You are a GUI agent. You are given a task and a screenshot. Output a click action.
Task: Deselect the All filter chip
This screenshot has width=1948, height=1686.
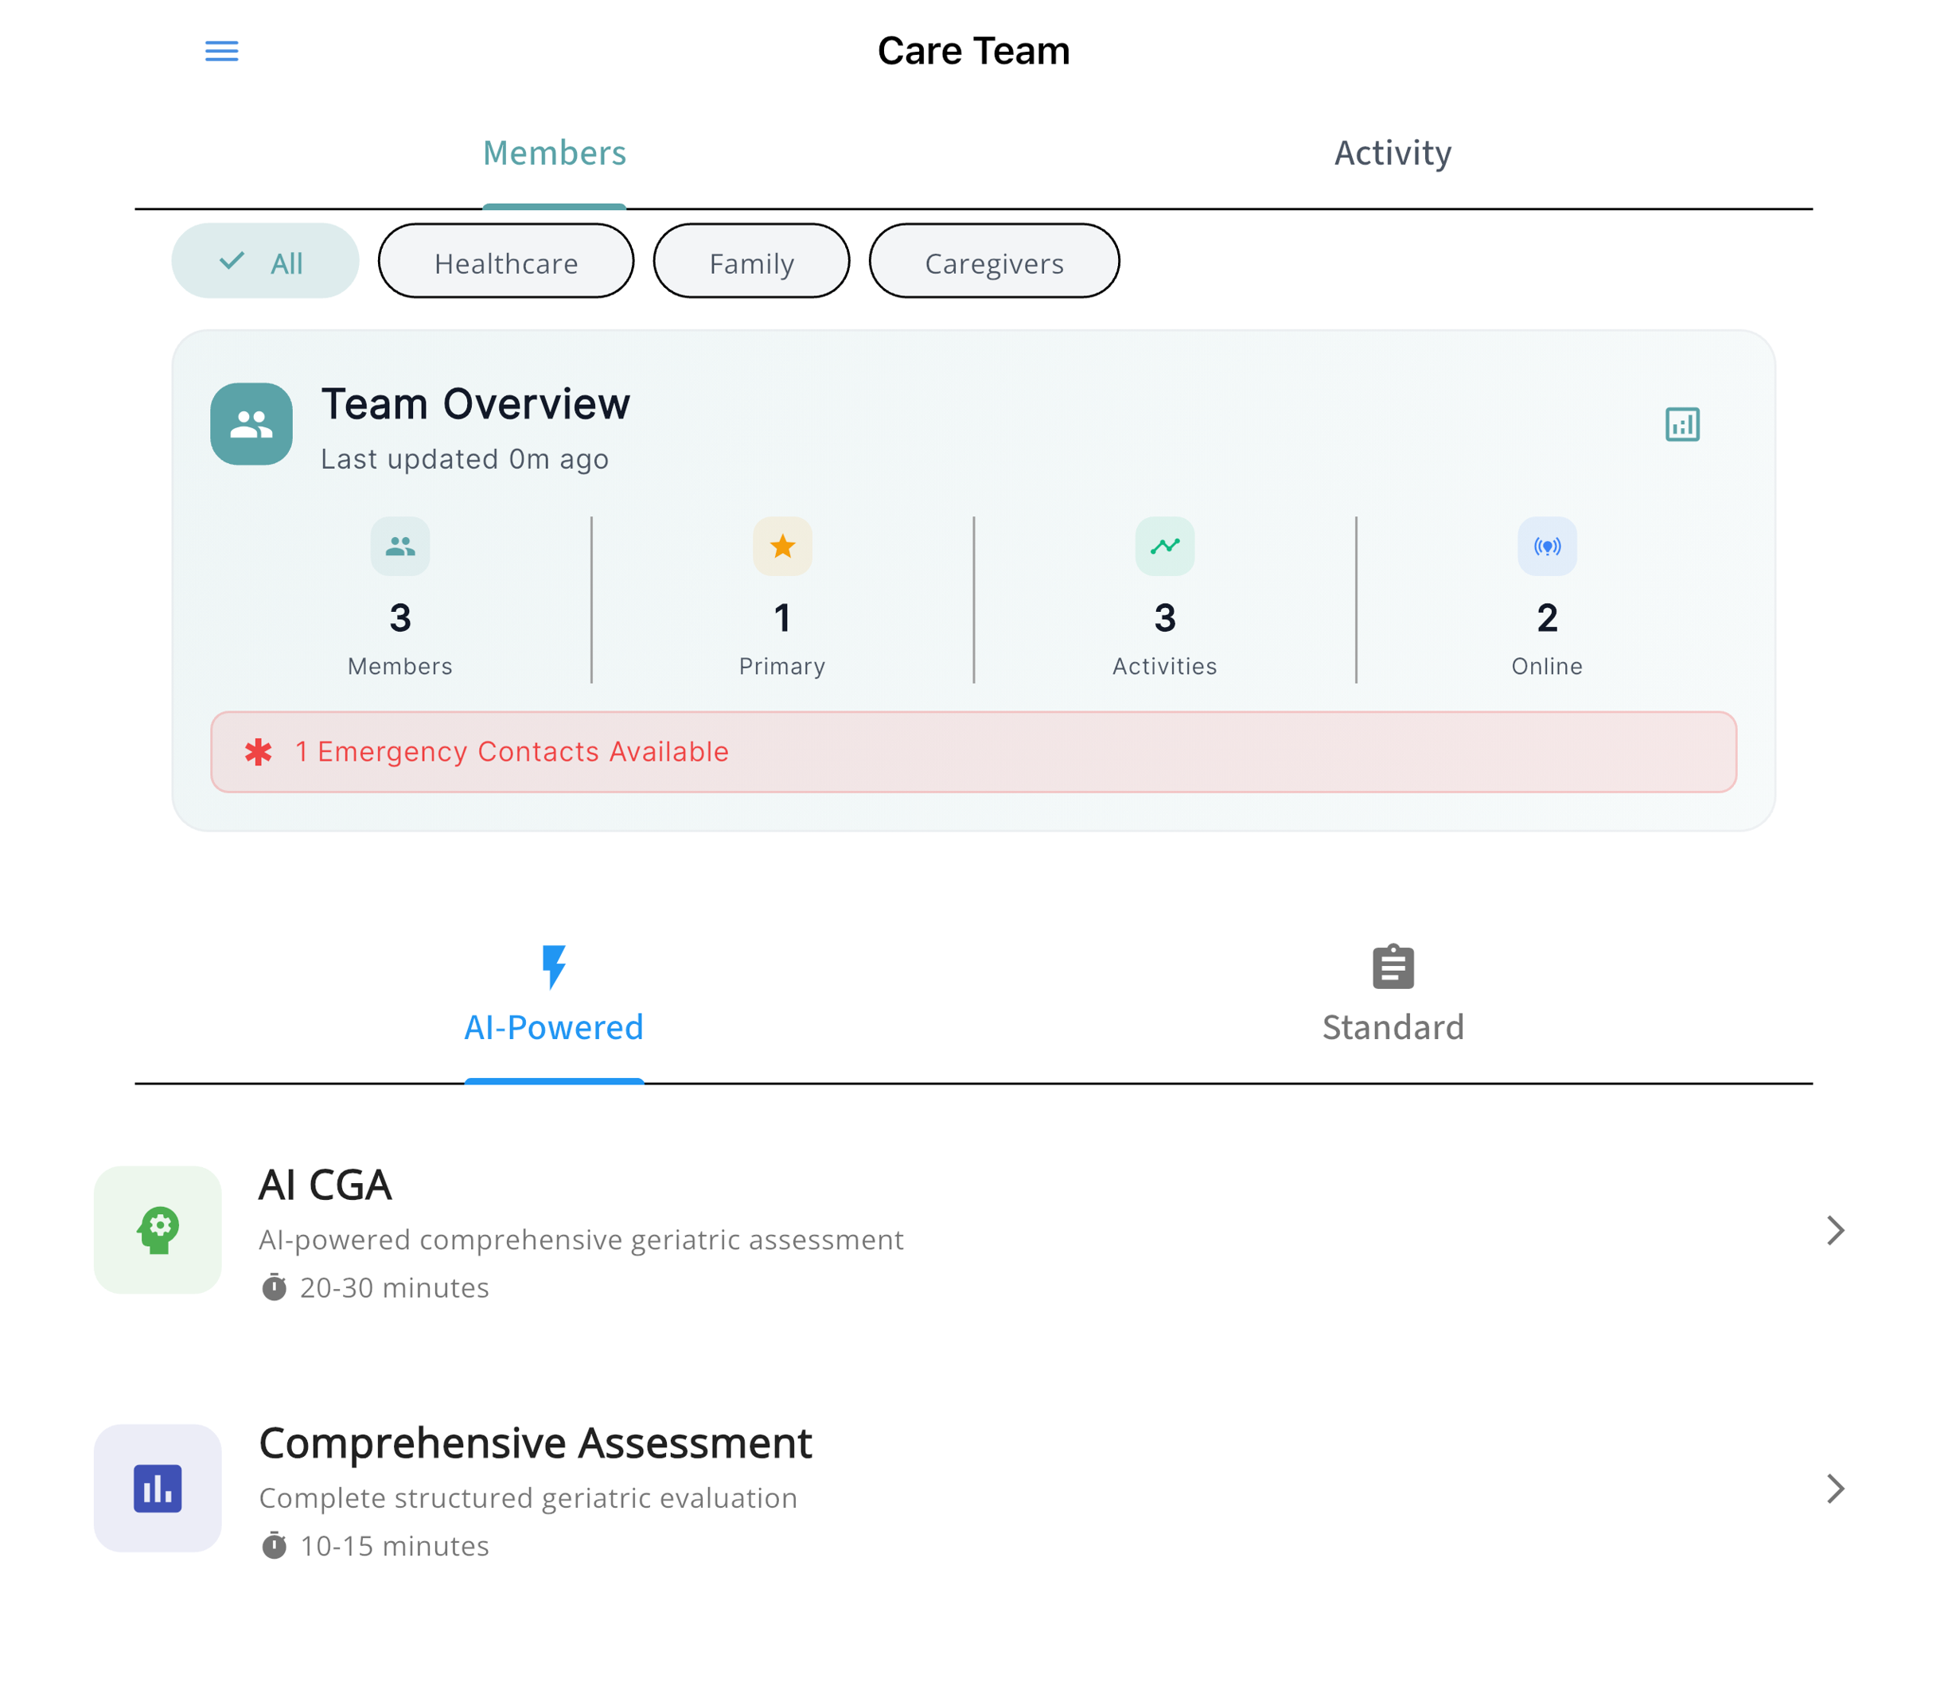pos(265,262)
